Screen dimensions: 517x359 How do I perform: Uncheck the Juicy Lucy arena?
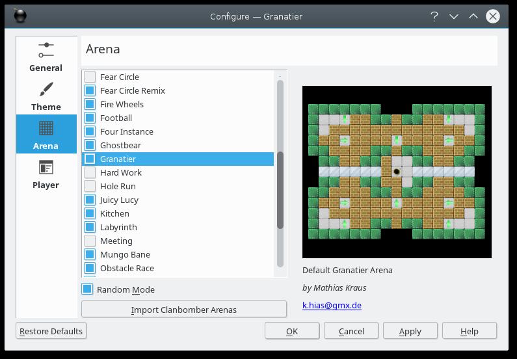point(90,200)
